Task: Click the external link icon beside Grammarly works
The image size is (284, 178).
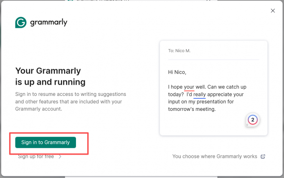Action: (x=263, y=156)
